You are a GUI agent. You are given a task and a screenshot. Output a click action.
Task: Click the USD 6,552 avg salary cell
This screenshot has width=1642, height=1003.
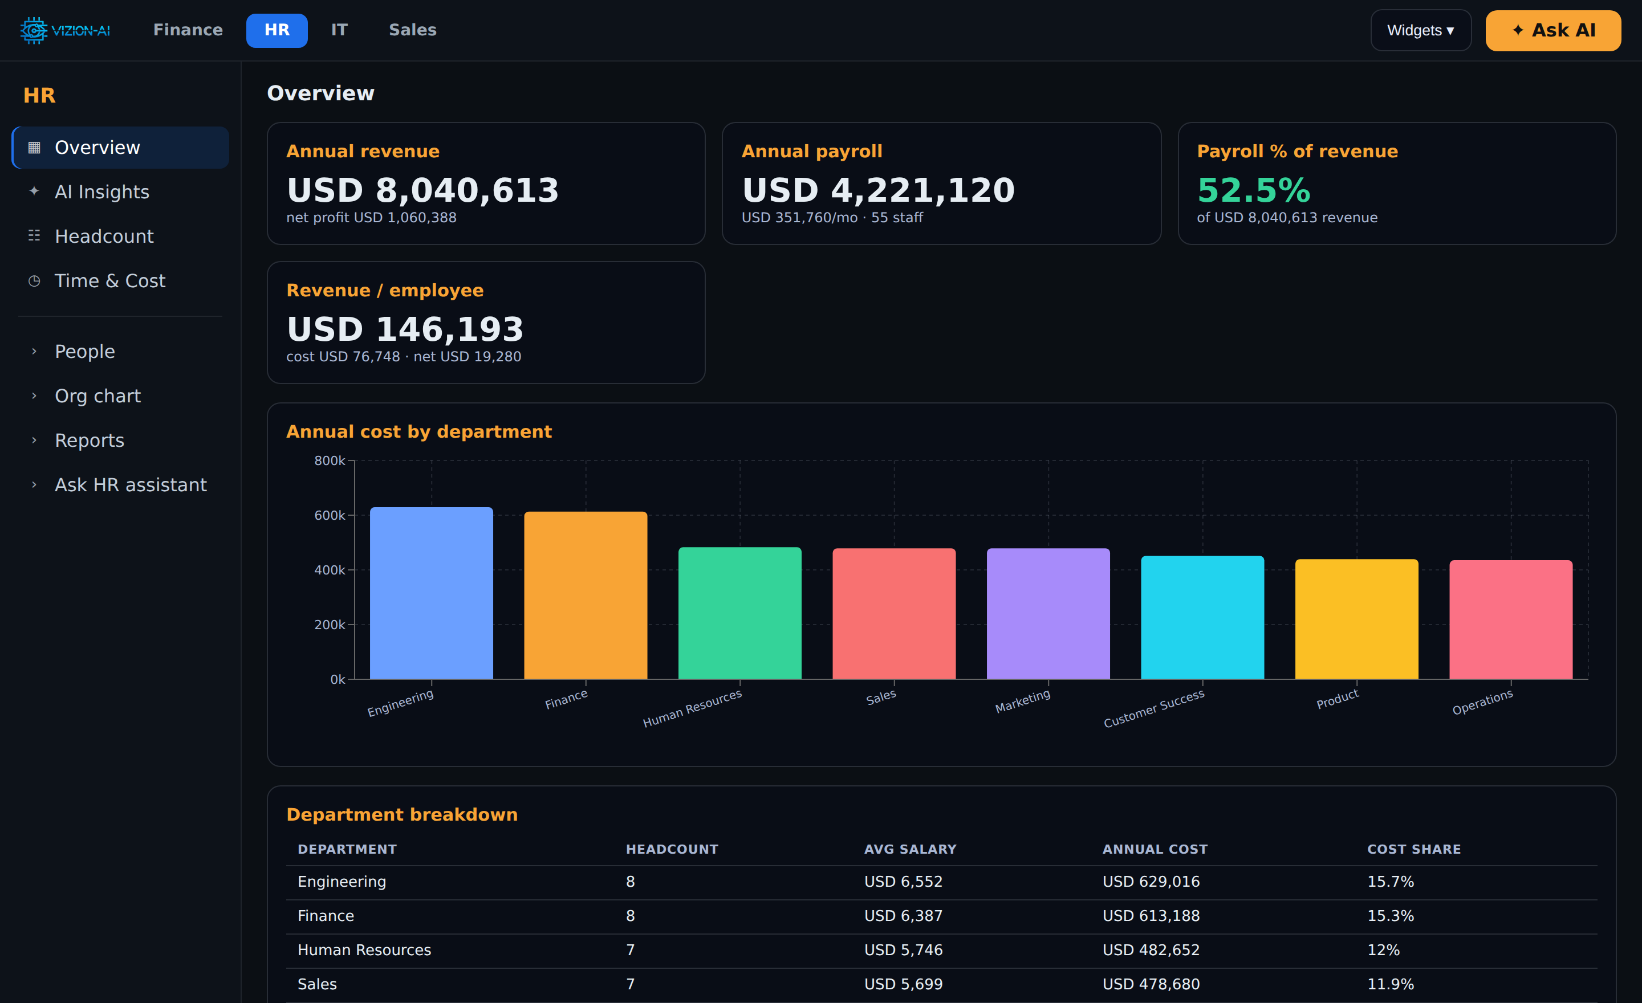pyautogui.click(x=903, y=882)
